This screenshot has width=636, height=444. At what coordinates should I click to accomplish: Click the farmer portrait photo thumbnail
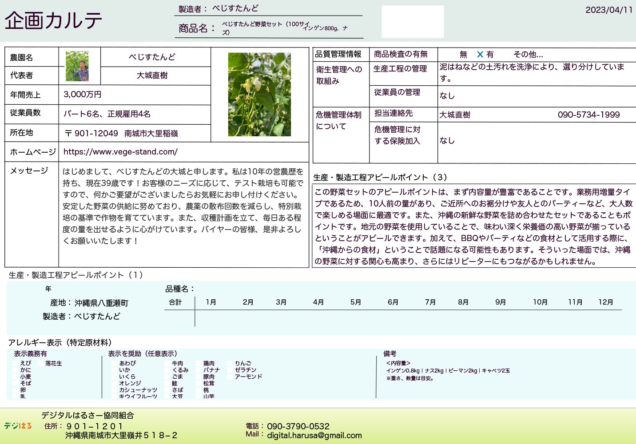pyautogui.click(x=77, y=66)
